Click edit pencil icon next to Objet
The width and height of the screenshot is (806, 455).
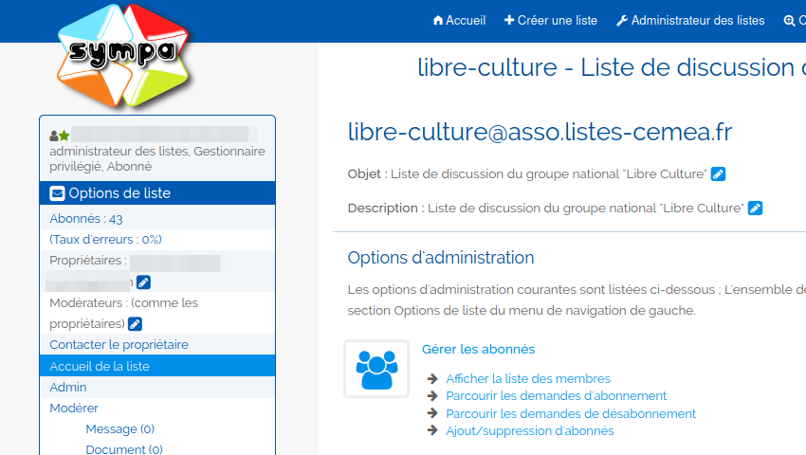pos(719,173)
